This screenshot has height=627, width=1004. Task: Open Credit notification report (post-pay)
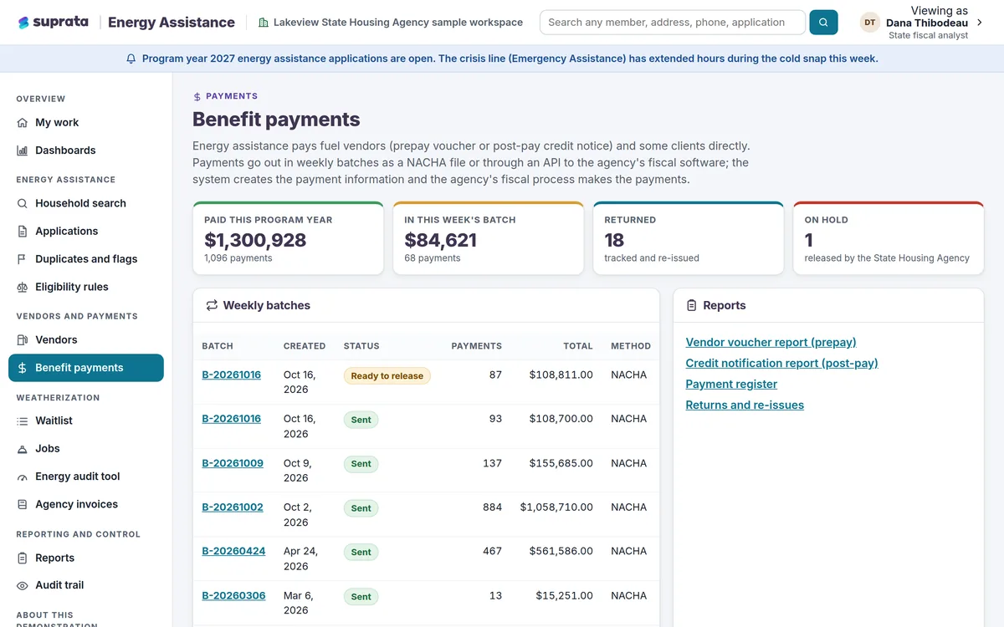[x=781, y=363]
